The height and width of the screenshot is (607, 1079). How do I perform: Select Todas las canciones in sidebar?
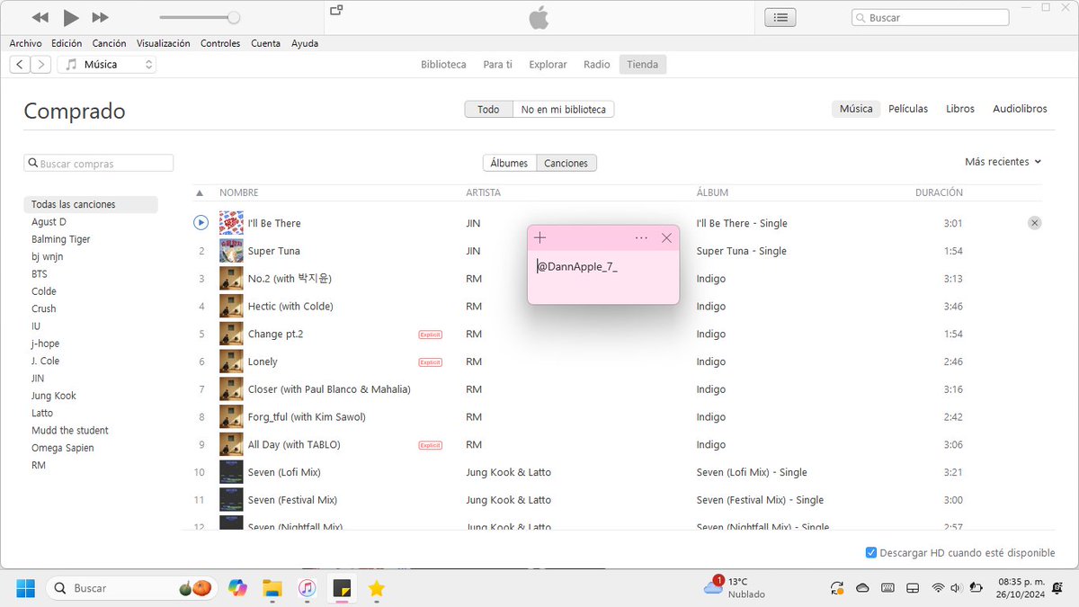pyautogui.click(x=90, y=204)
